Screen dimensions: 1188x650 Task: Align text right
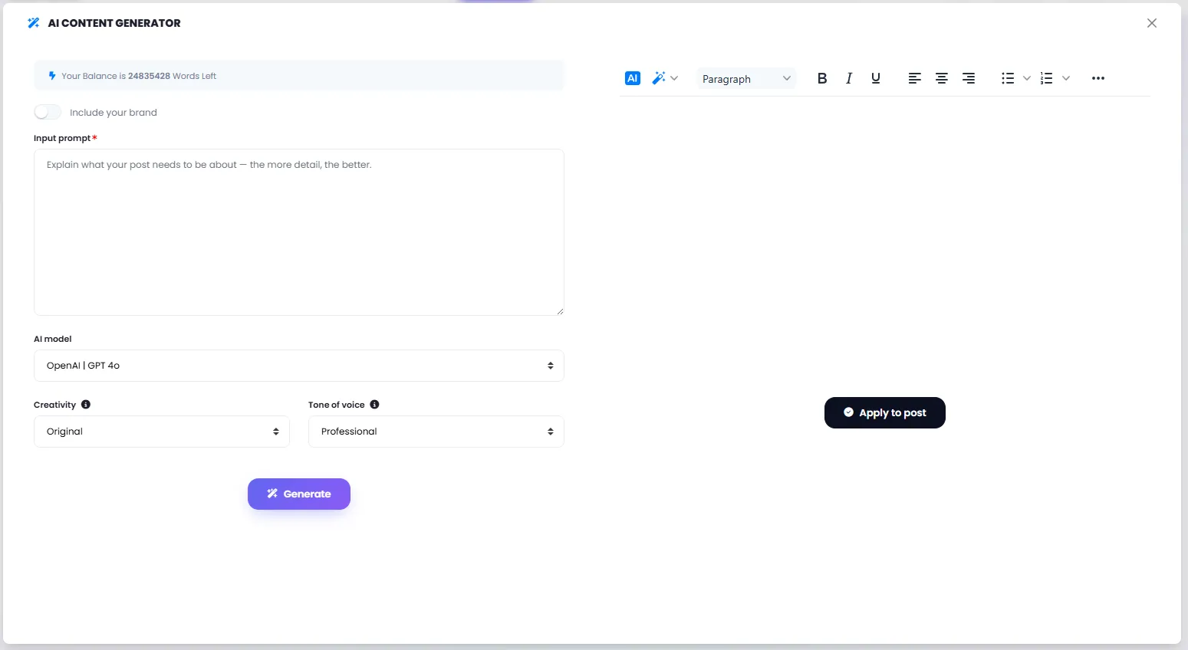[x=969, y=78]
